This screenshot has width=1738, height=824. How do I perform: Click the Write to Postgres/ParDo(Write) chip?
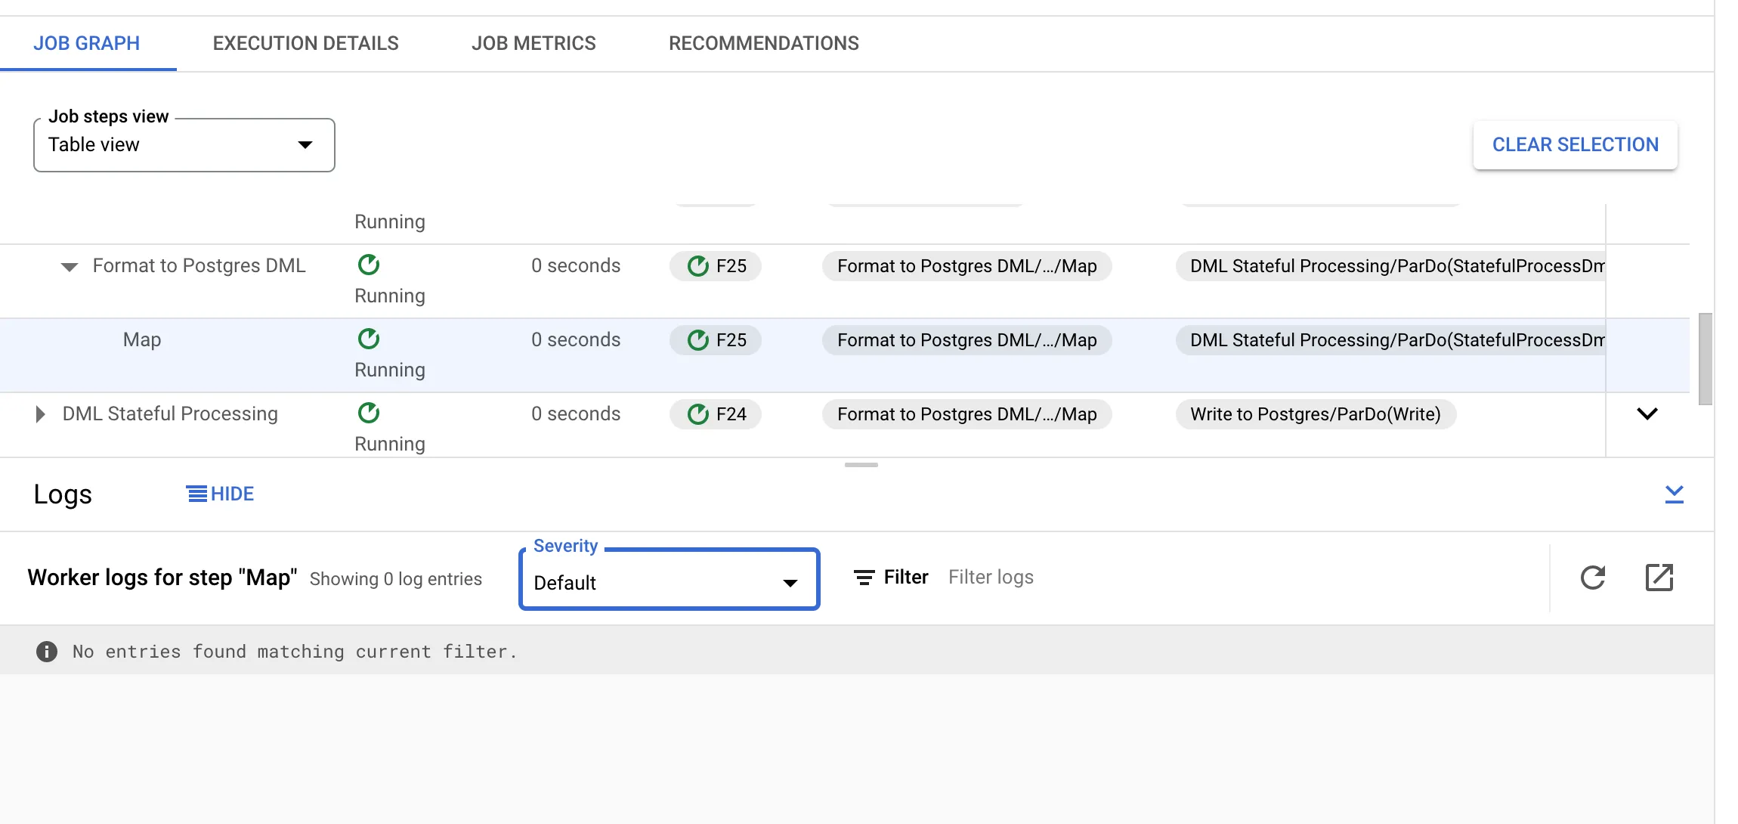point(1315,414)
